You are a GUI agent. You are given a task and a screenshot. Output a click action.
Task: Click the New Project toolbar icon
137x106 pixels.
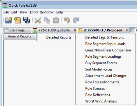(17, 20)
